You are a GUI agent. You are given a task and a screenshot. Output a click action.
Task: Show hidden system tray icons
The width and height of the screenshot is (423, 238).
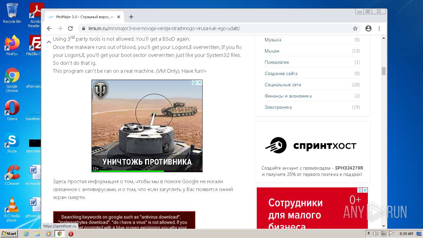[368, 234]
